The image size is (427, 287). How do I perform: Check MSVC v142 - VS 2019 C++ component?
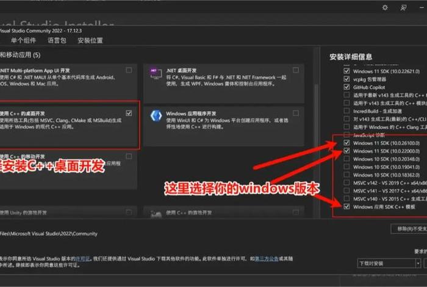click(346, 183)
